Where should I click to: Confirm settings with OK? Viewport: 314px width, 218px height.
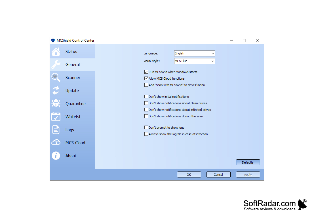[189, 175]
